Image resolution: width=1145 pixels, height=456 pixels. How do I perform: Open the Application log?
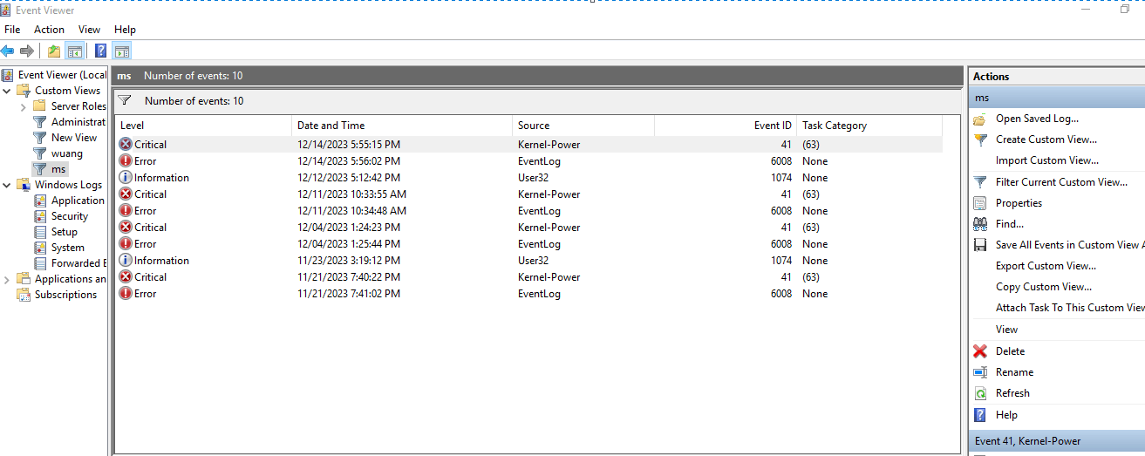point(69,201)
